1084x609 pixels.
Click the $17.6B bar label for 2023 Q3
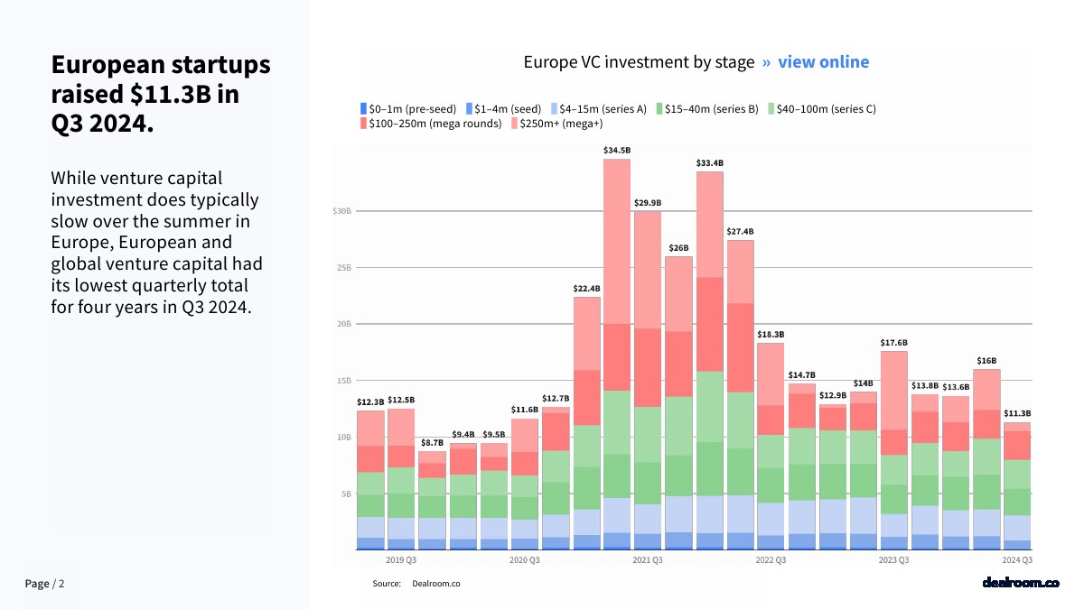tap(893, 343)
